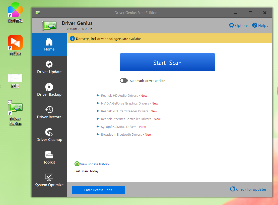The height and width of the screenshot is (205, 278).
Task: Select the Driver Update sidebar icon
Action: coord(49,65)
